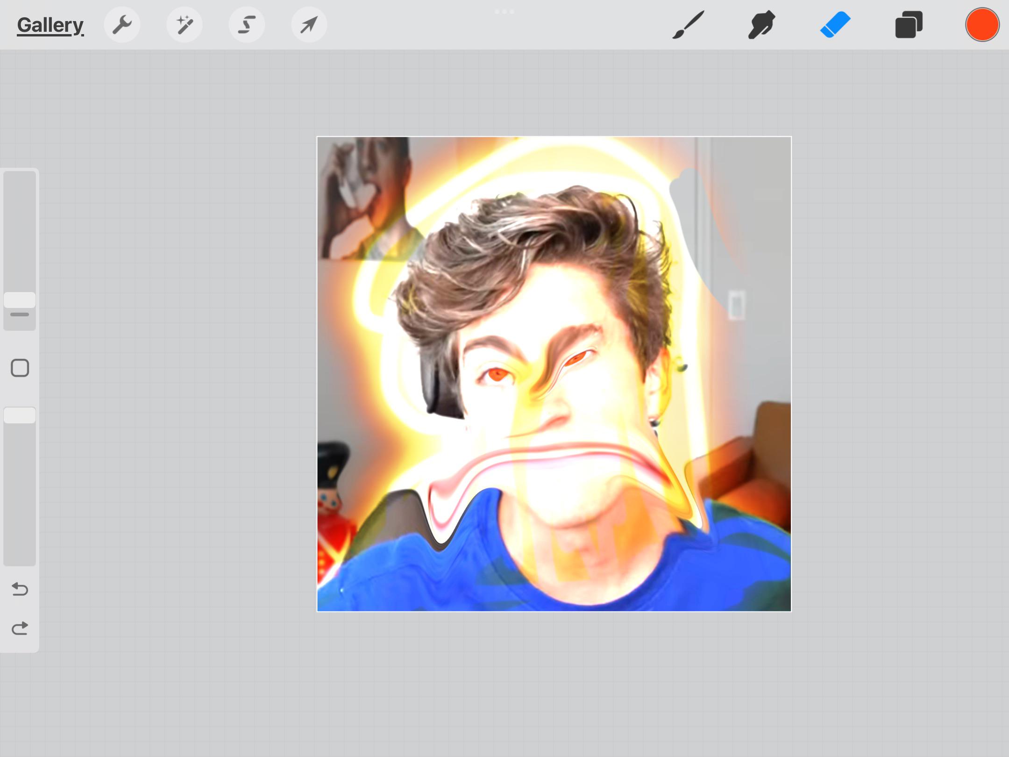Undo the last action
The height and width of the screenshot is (757, 1009).
20,589
